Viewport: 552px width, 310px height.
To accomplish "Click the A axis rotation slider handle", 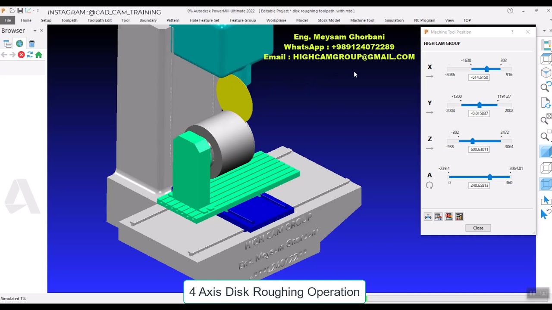I will 490,177.
